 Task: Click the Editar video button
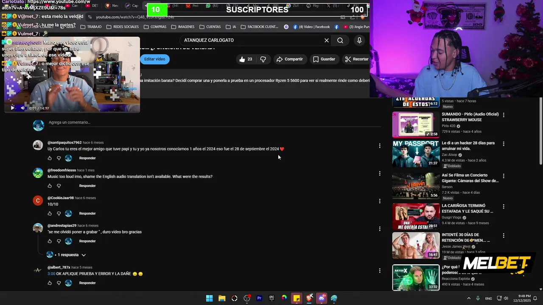pos(155,59)
